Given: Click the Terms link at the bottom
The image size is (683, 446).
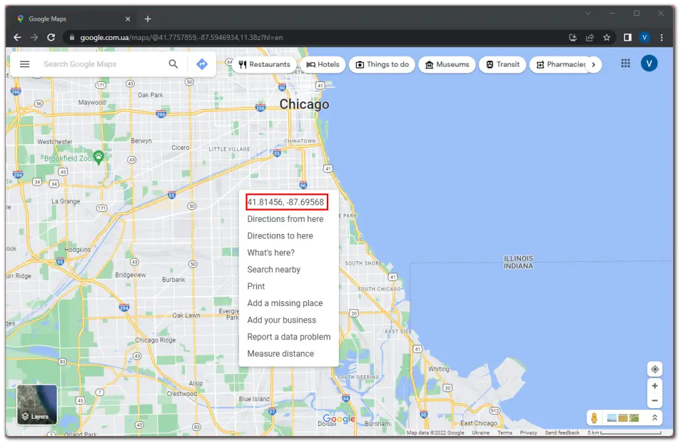Looking at the screenshot, I should click(x=505, y=432).
